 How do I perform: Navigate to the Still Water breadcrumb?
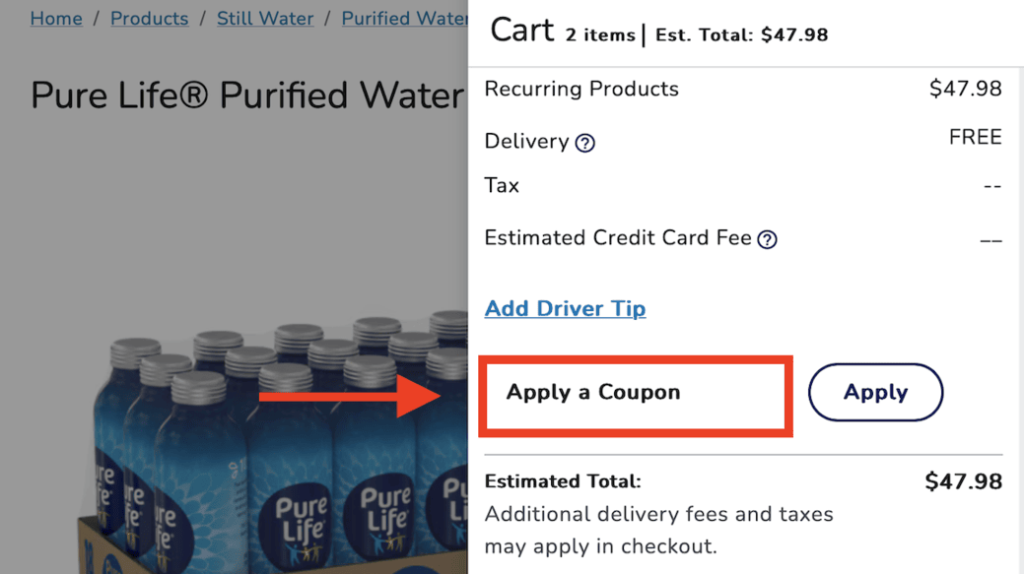tap(265, 19)
